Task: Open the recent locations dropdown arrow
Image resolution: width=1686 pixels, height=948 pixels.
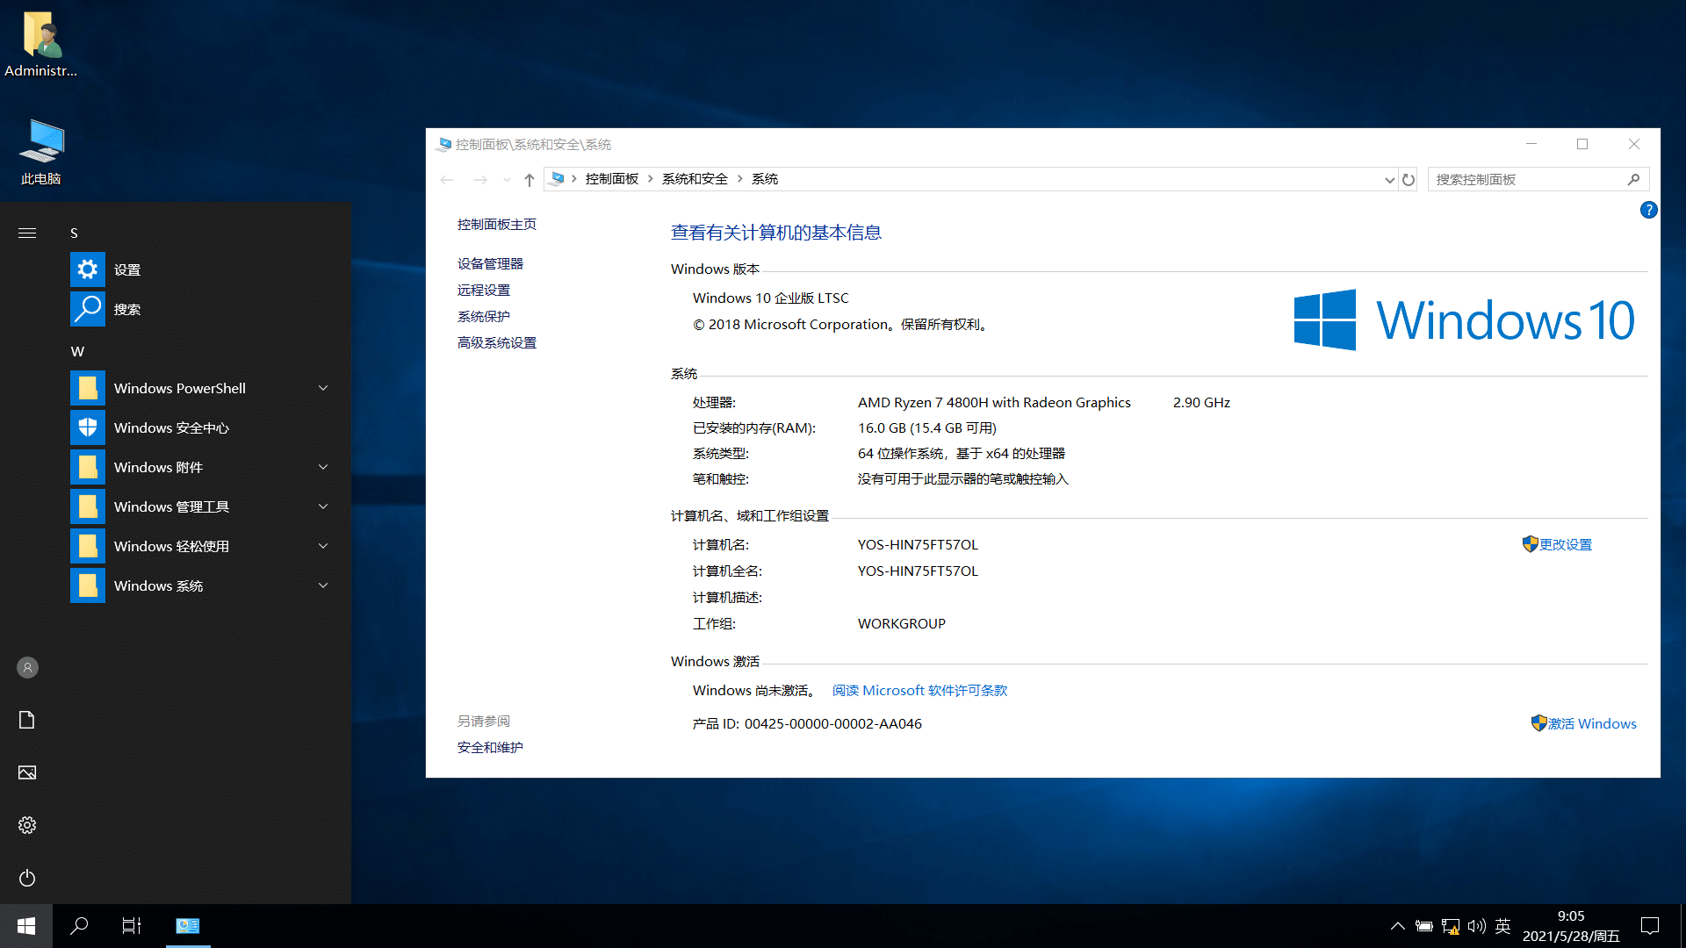Action: 507,179
